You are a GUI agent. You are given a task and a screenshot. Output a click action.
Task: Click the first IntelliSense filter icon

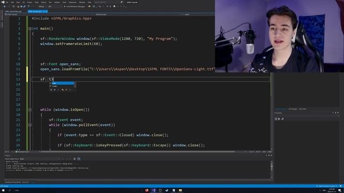pyautogui.click(x=51, y=90)
